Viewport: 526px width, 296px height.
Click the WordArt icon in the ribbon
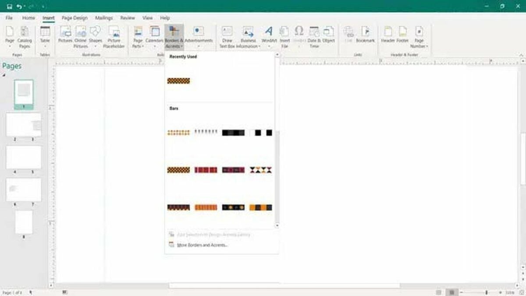(269, 36)
